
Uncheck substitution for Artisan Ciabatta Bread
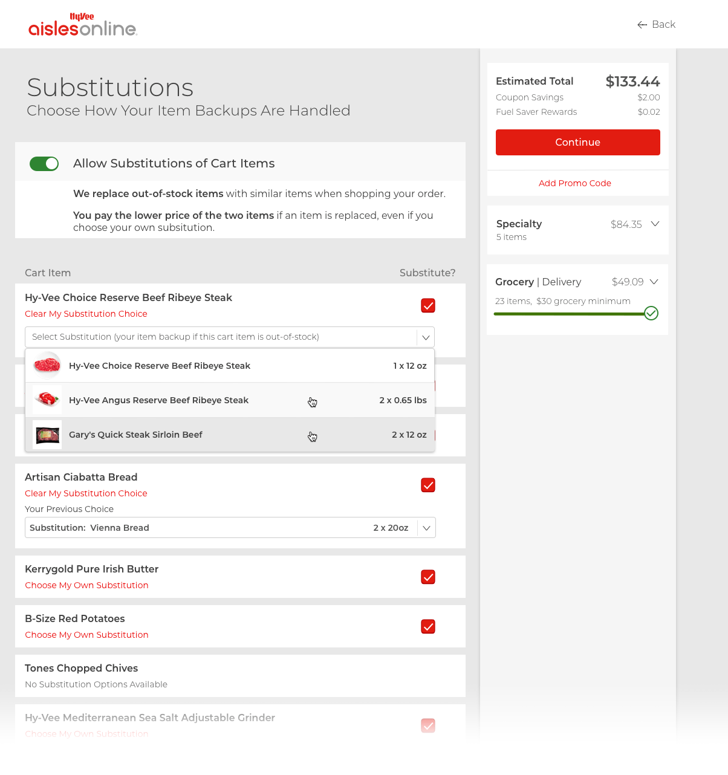coord(427,485)
